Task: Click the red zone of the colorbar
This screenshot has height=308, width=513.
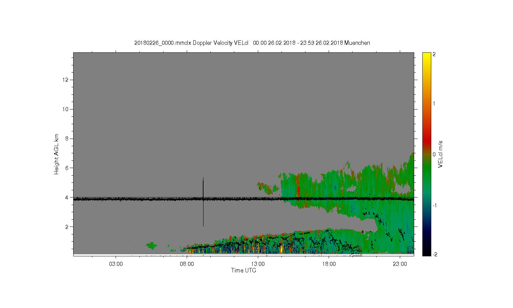Action: tap(426, 139)
